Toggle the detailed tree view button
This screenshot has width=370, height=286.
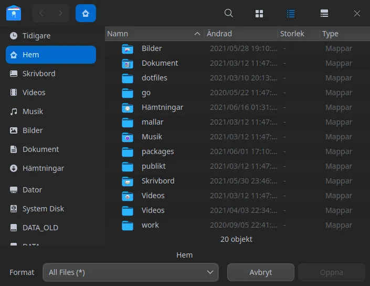(324, 13)
